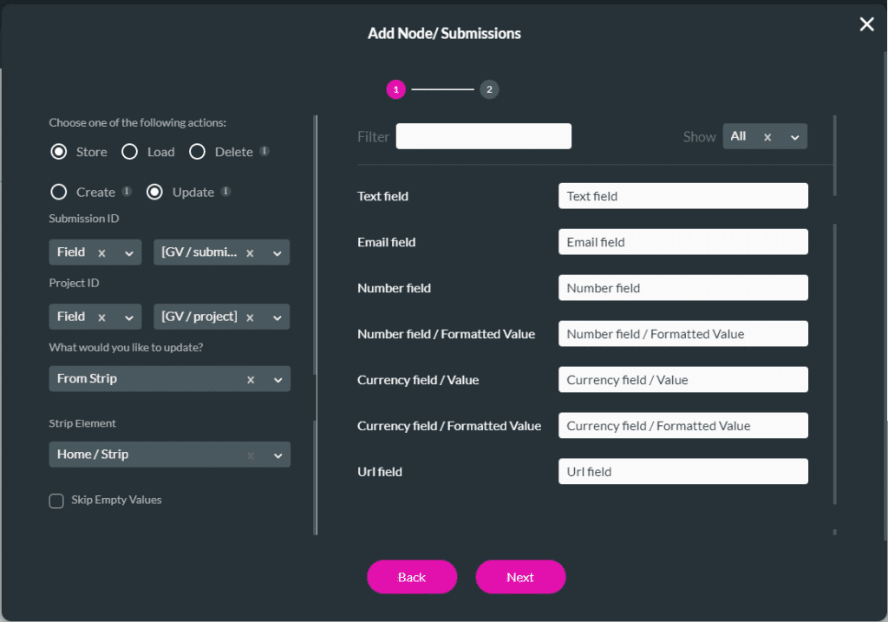
Task: Open the GV / submission dropdown arrow
Action: 277,253
